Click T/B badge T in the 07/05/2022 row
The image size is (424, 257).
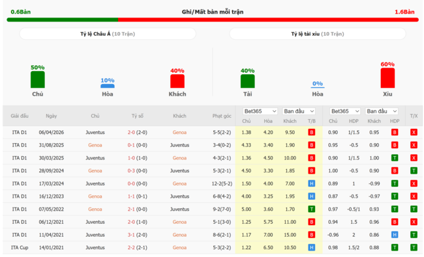point(312,210)
